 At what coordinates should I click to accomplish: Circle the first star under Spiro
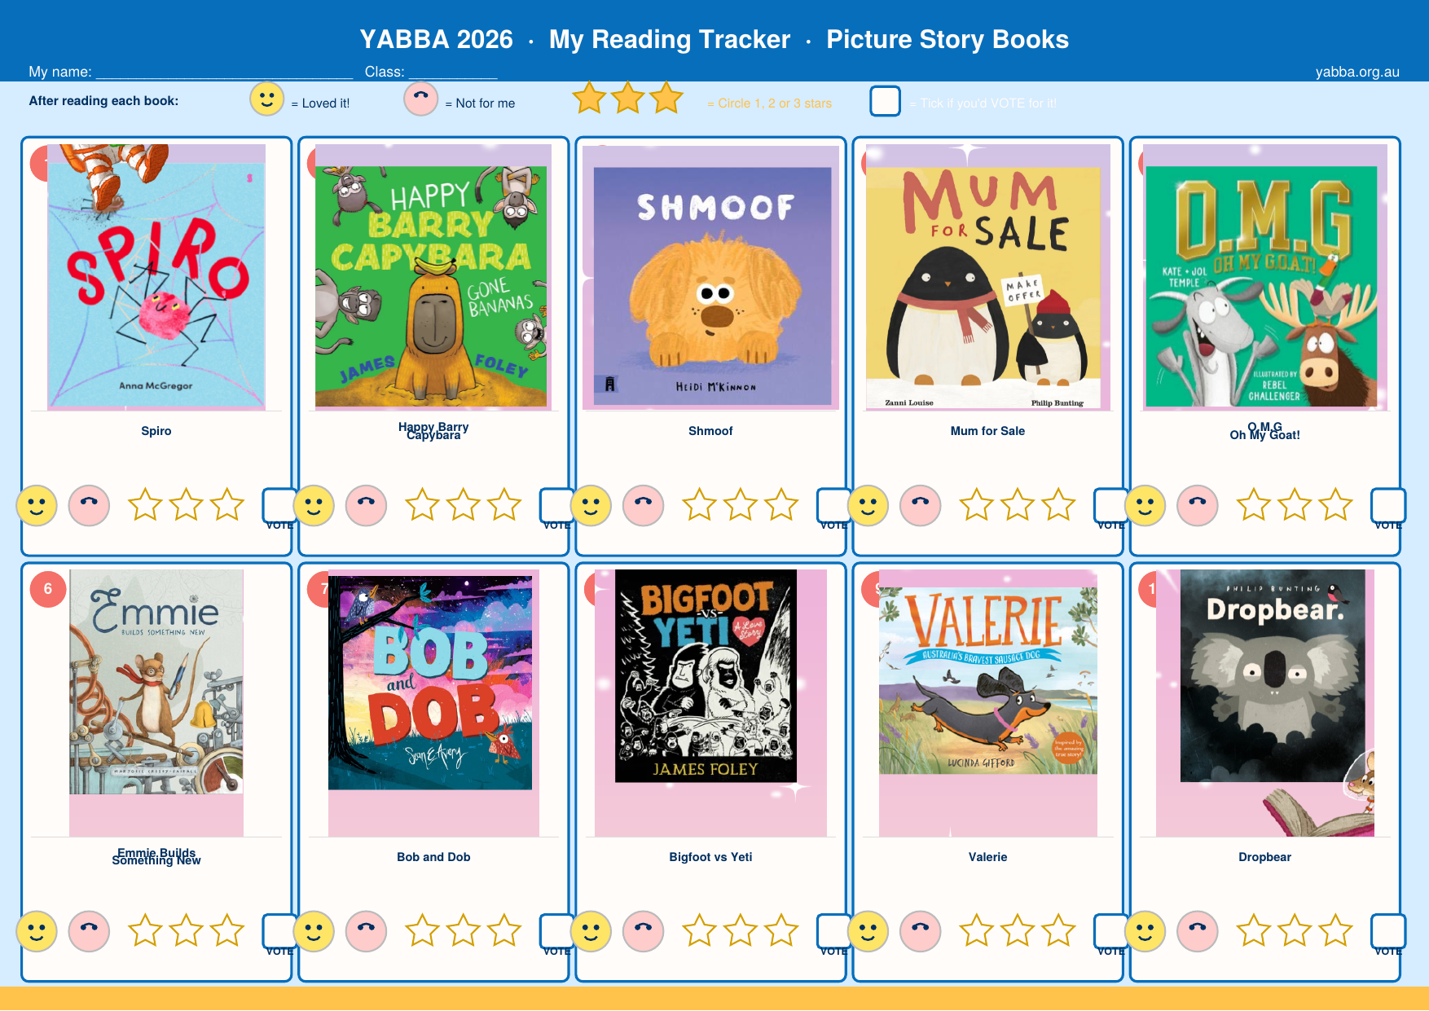pyautogui.click(x=145, y=504)
